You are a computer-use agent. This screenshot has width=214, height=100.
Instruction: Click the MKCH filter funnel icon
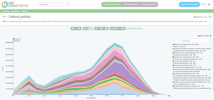click(x=211, y=36)
